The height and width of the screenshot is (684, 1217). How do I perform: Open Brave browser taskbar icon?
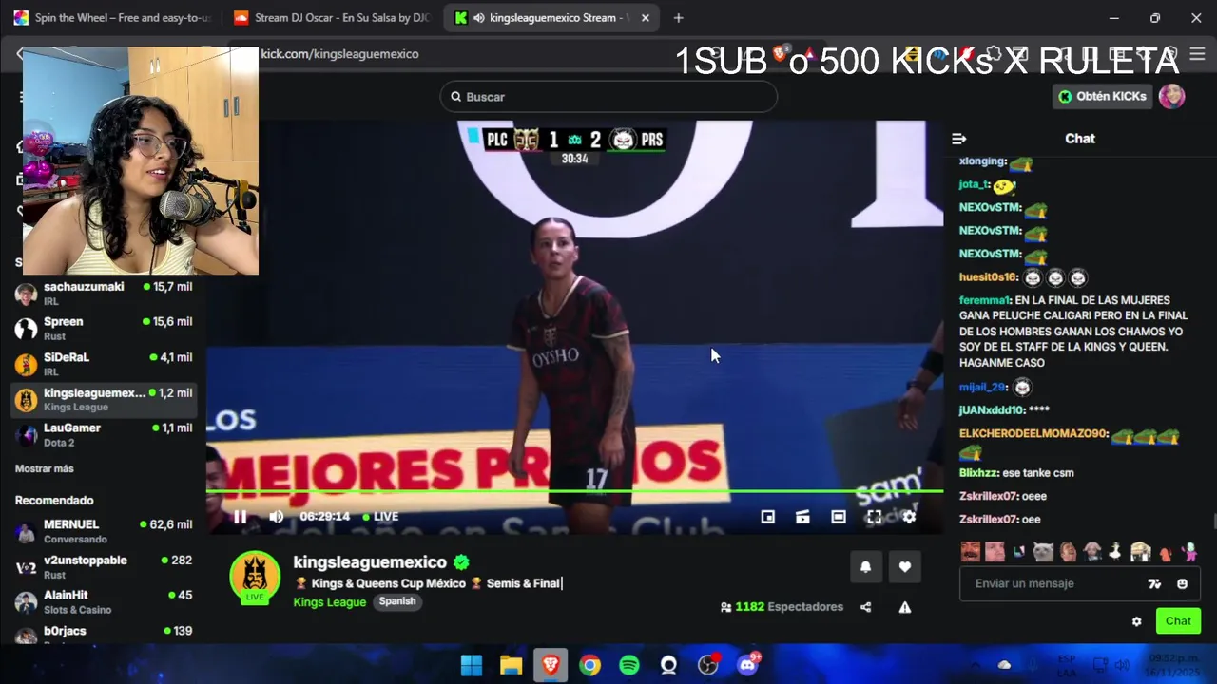[x=551, y=665]
